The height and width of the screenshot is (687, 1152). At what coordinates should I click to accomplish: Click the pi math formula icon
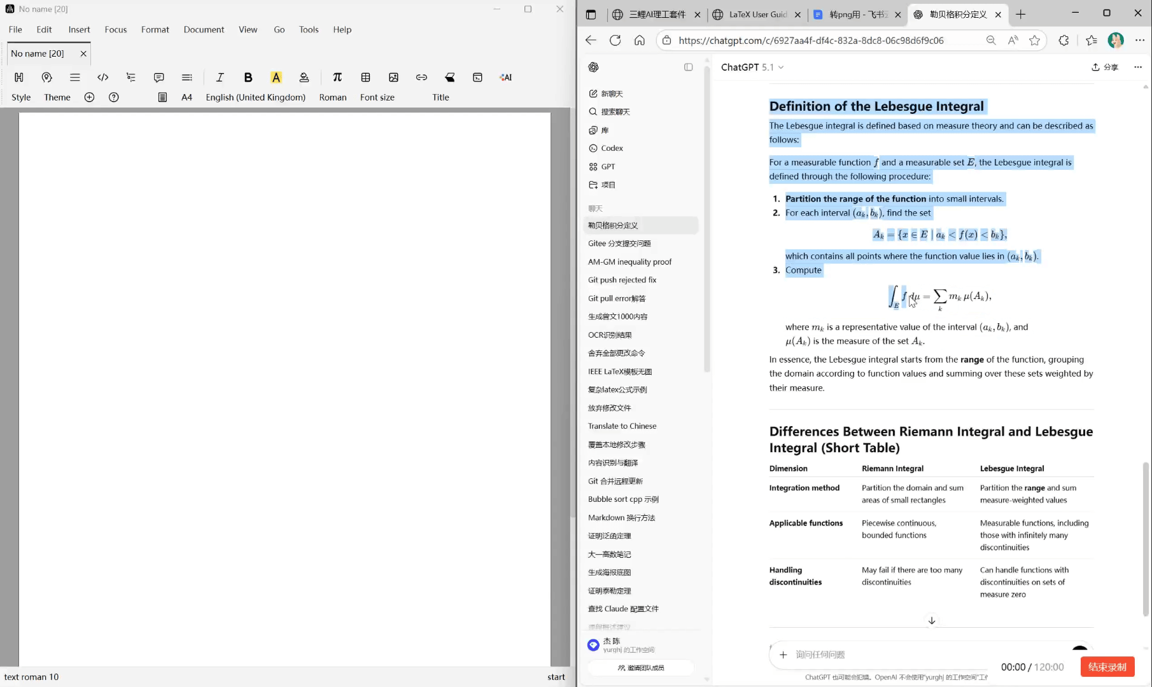(x=337, y=78)
